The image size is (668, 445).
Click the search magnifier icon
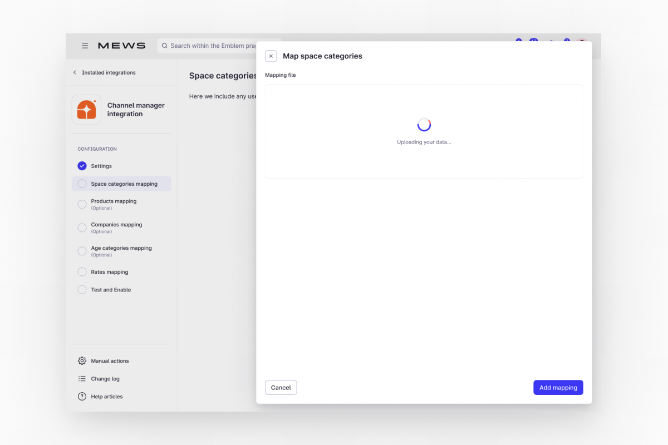tap(165, 46)
